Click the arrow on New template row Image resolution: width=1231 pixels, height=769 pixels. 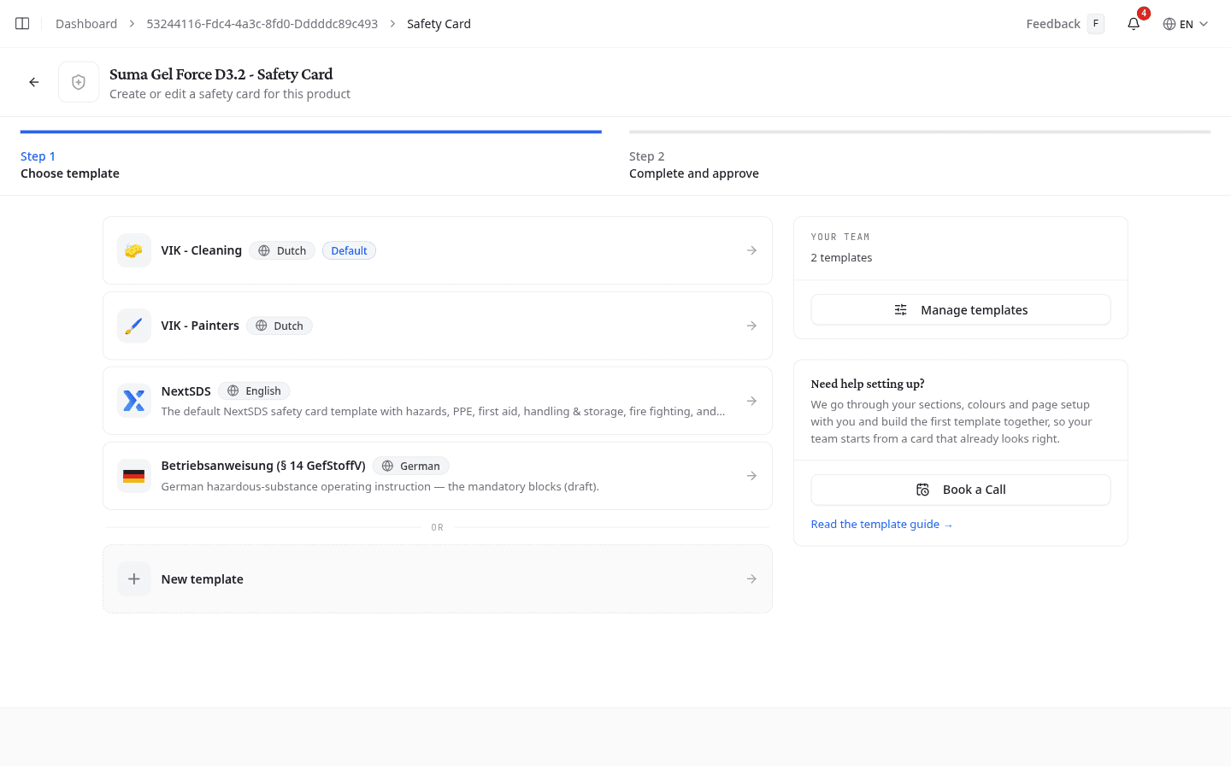click(751, 579)
